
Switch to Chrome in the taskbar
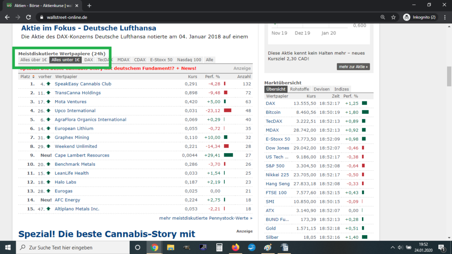(154, 247)
